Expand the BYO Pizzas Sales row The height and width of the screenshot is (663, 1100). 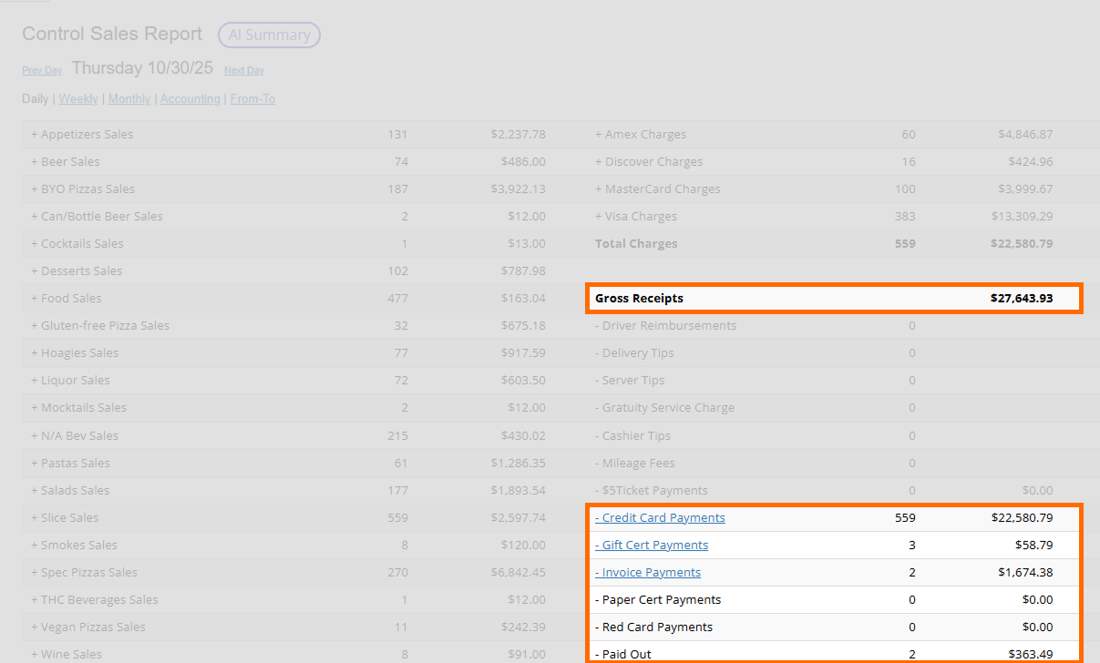[83, 189]
